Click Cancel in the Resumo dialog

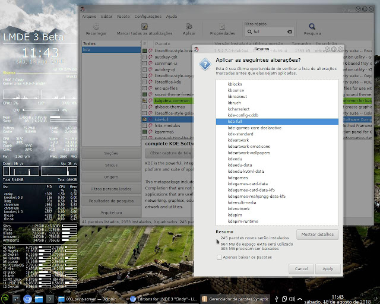[x=301, y=269]
